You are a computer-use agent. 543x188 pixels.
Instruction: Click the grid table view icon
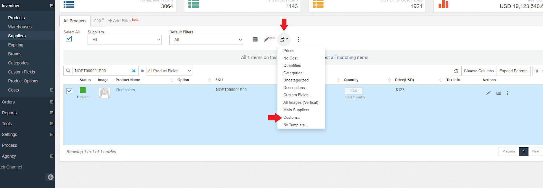pyautogui.click(x=255, y=39)
